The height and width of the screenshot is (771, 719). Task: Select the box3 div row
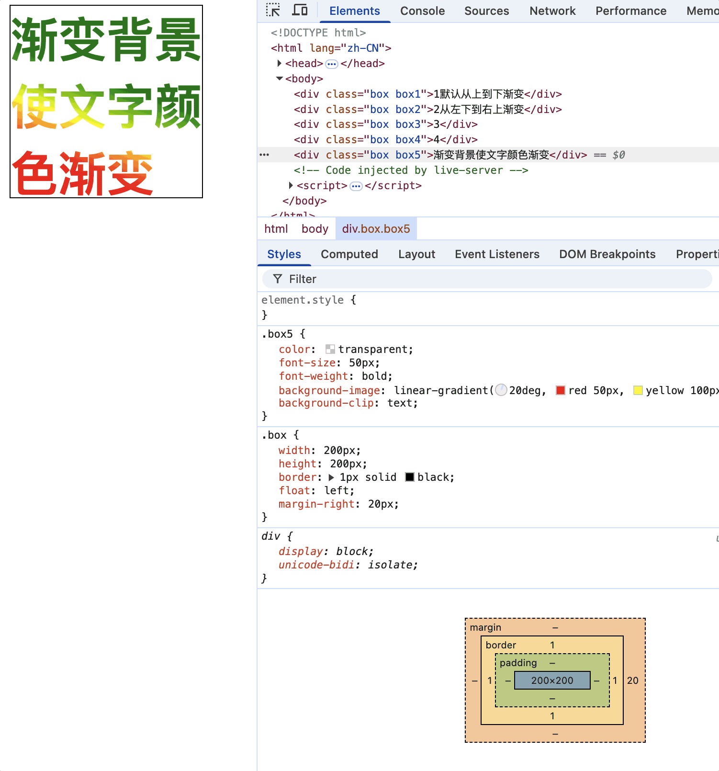click(x=386, y=125)
